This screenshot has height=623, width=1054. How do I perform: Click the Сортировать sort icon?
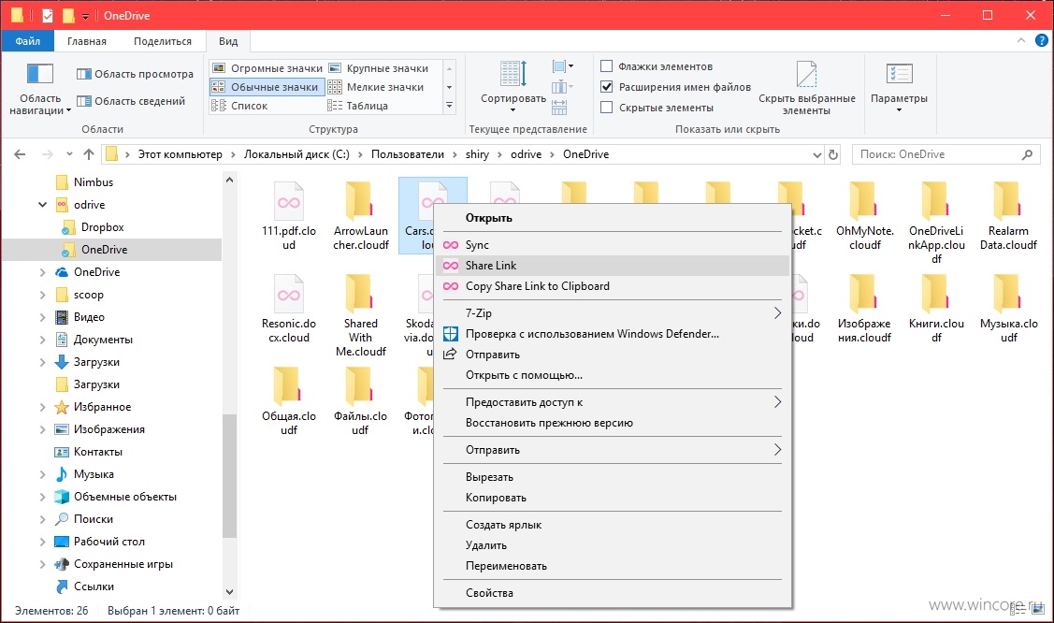(x=513, y=73)
